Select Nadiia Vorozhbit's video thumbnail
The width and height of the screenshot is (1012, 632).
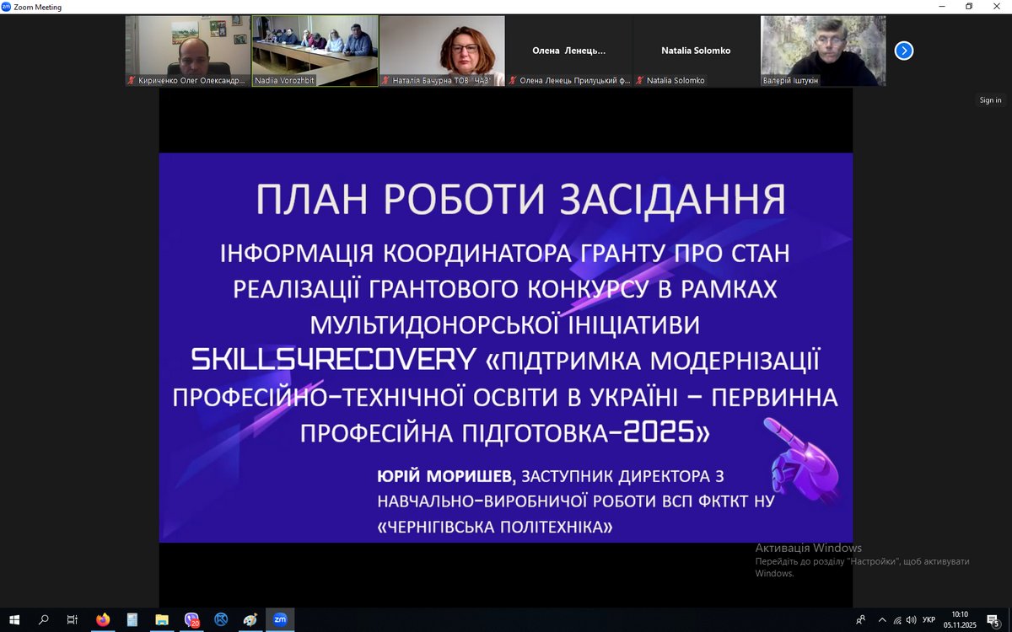(x=315, y=51)
